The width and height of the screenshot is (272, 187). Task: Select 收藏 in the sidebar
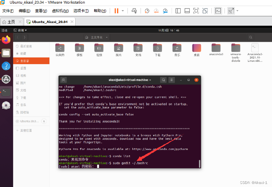(31, 54)
